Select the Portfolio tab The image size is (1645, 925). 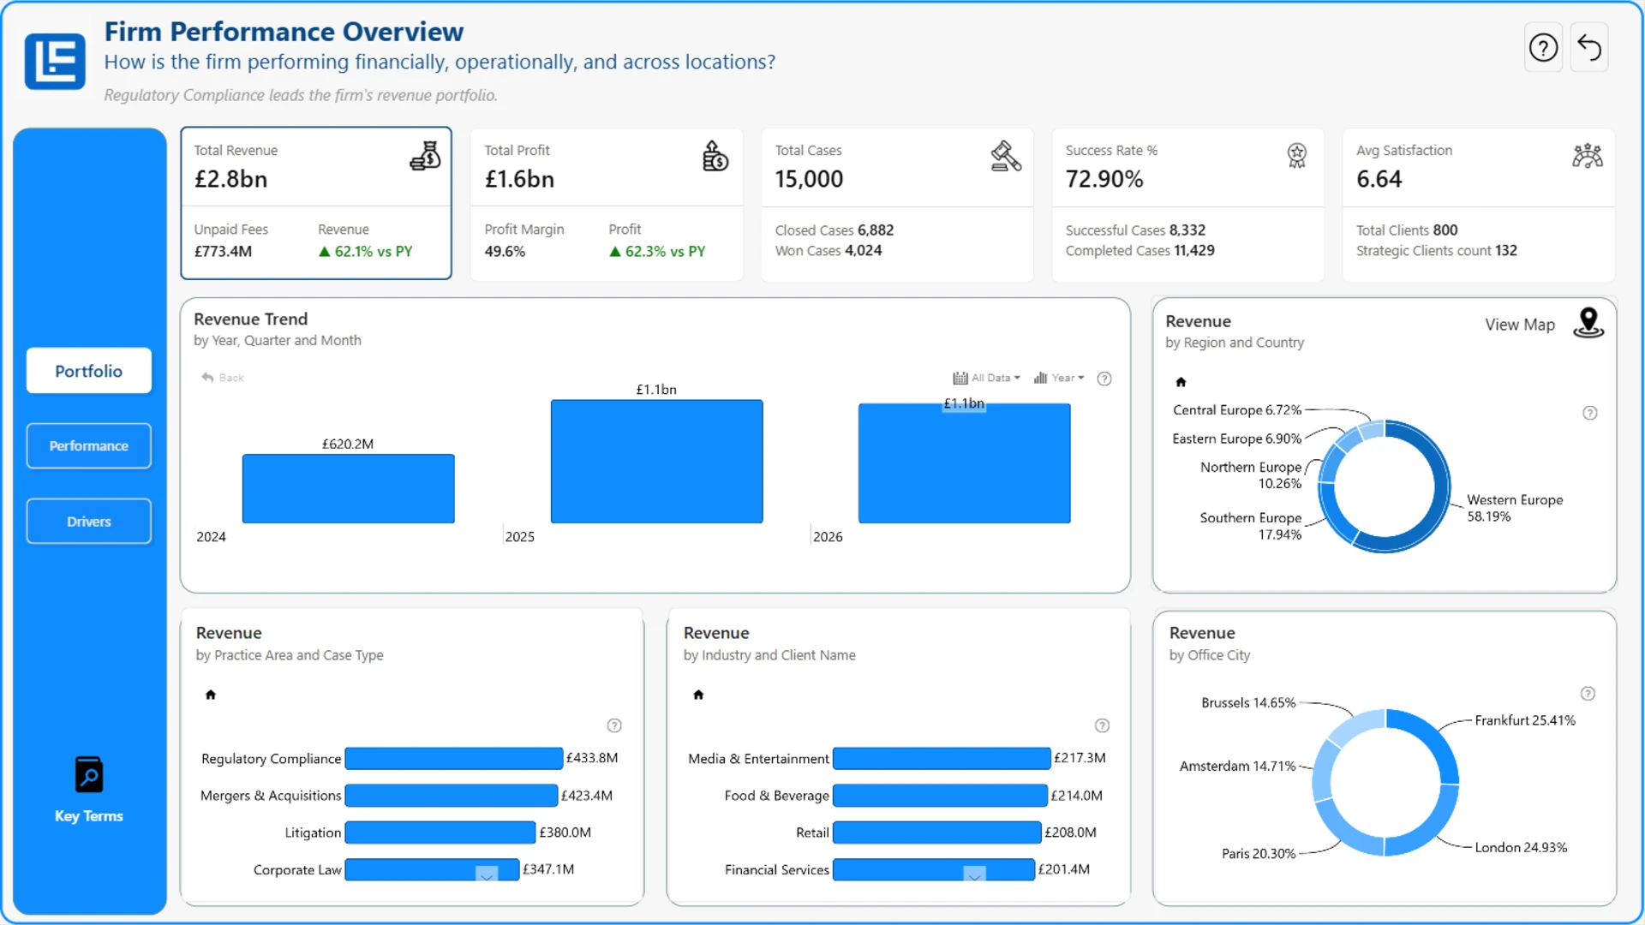click(x=89, y=371)
